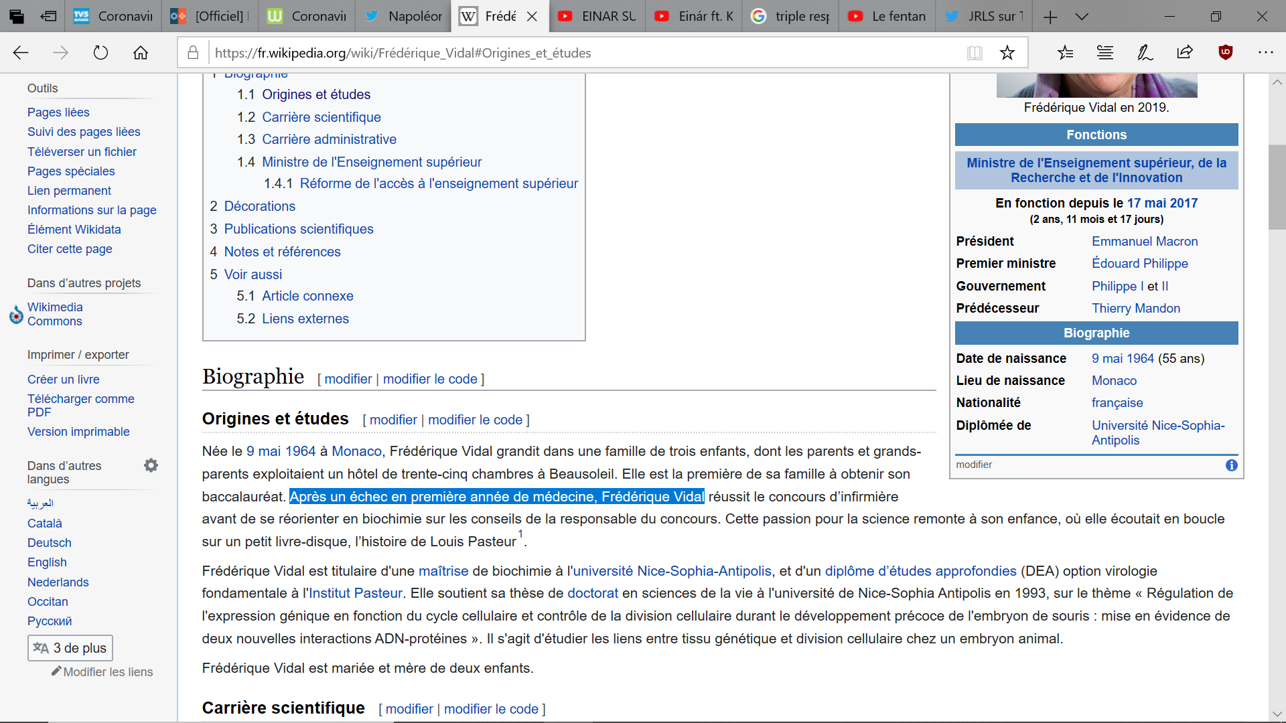Open the favorites hub icon

[1065, 53]
